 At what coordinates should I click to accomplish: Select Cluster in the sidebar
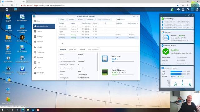tap(44, 31)
